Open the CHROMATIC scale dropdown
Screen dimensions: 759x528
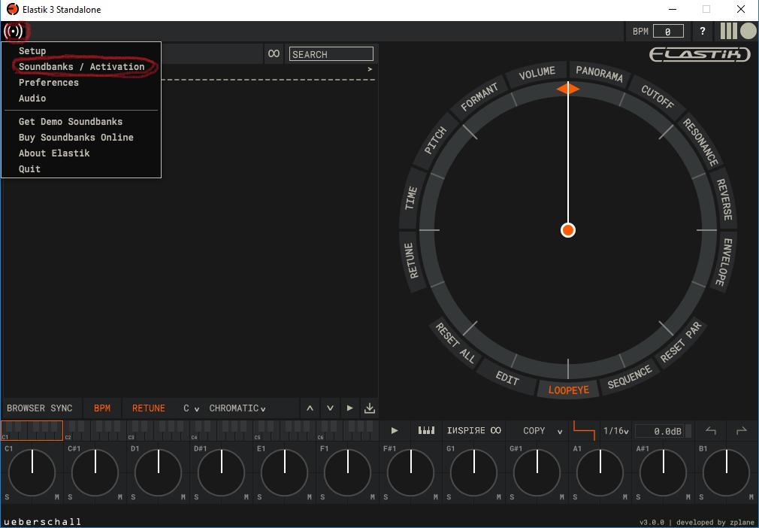click(237, 408)
